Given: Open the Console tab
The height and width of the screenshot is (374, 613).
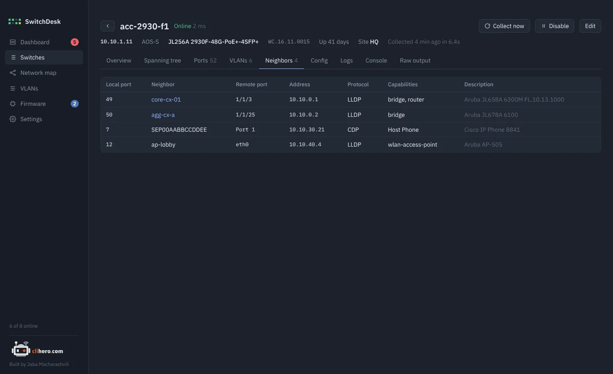Looking at the screenshot, I should [376, 60].
